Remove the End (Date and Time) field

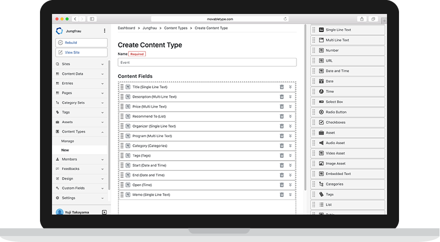(281, 175)
